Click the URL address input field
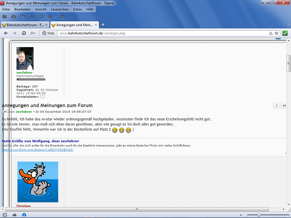Image resolution: width=291 pixels, height=218 pixels. 162,33
